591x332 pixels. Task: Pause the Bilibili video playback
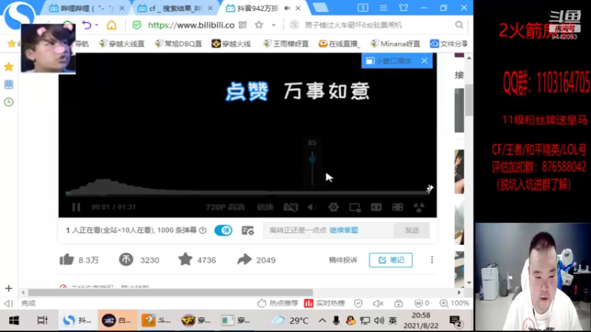[x=76, y=207]
